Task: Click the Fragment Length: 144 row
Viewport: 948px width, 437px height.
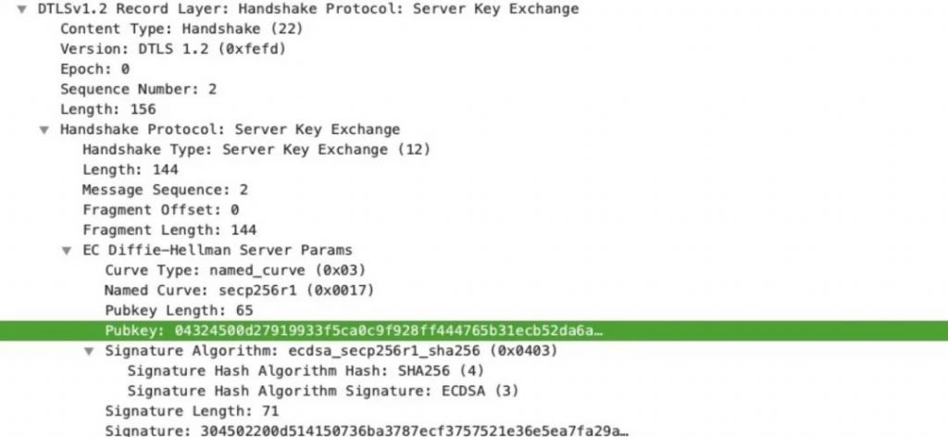Action: pyautogui.click(x=169, y=231)
